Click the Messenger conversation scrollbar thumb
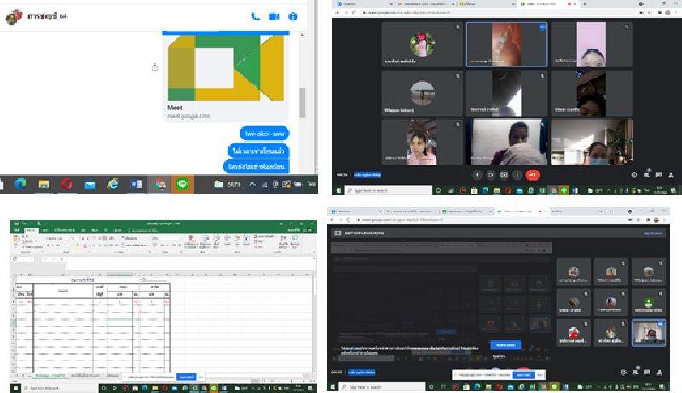682x393 pixels. click(303, 101)
